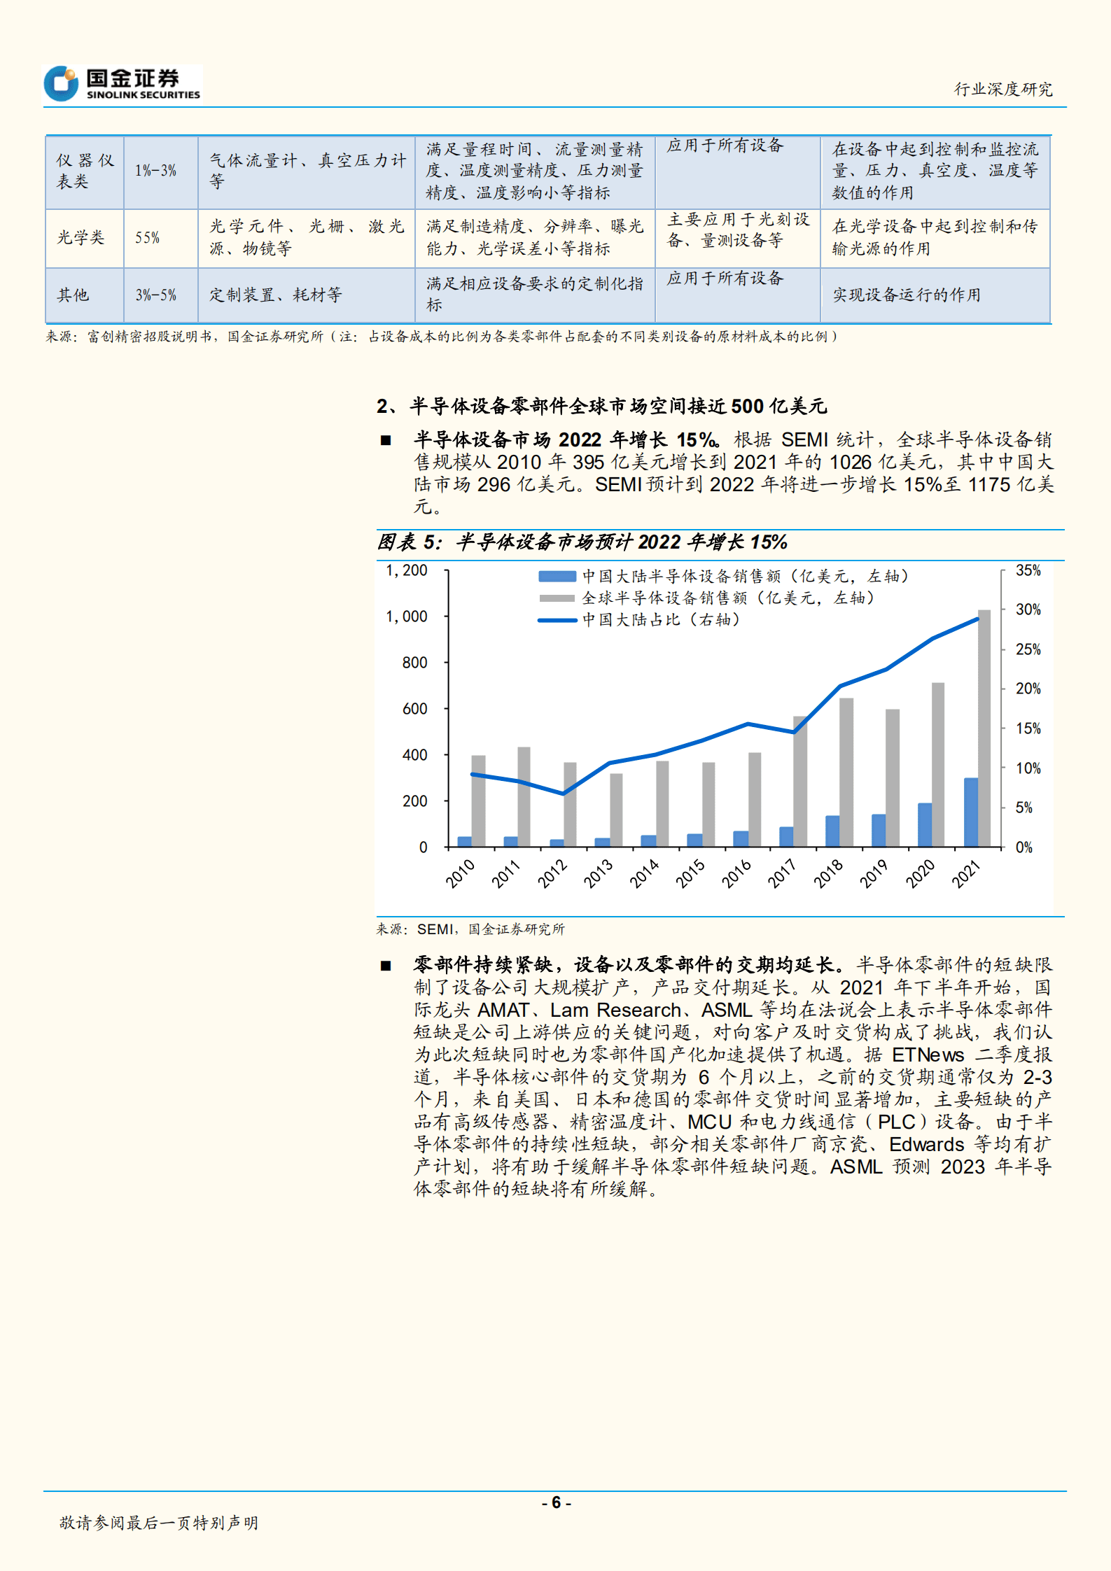Click the right axis value 15%
The image size is (1111, 1571).
[1028, 728]
